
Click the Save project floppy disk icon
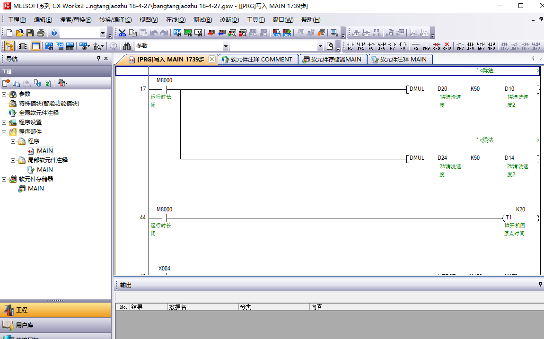point(30,33)
